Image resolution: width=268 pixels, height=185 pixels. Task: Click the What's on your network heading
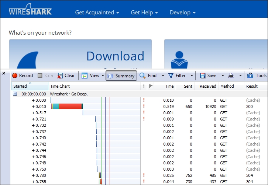click(x=40, y=32)
